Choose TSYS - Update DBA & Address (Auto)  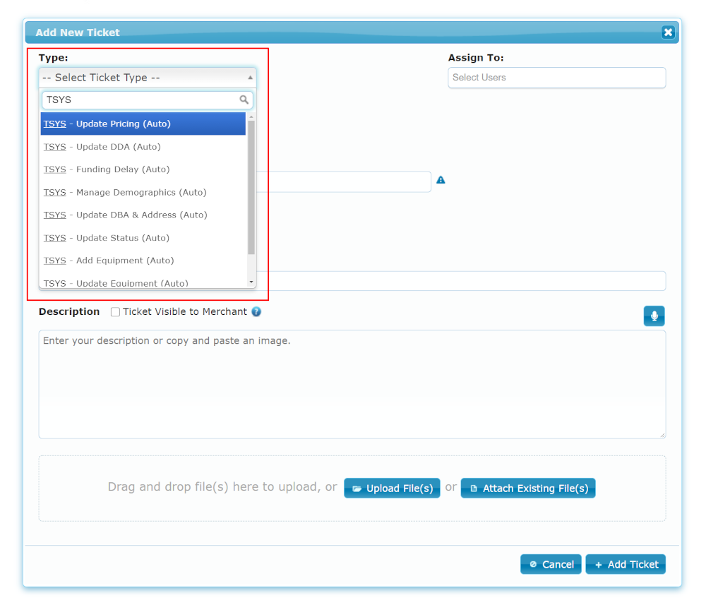click(143, 215)
